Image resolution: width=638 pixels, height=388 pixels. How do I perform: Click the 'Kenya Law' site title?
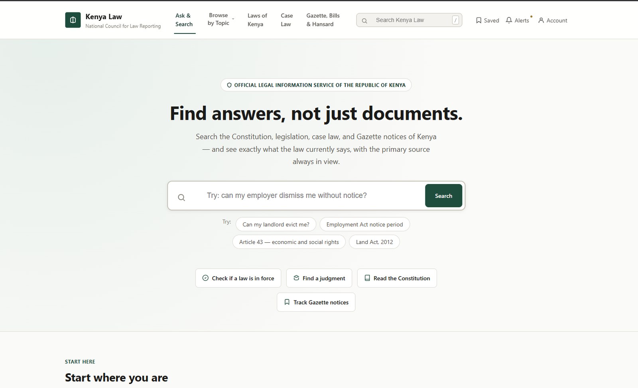104,17
